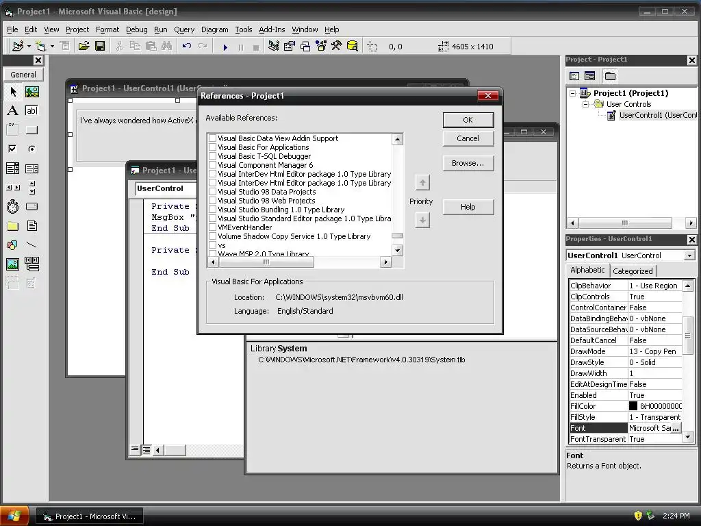Switch to Alphabetic properties tab
The image size is (701, 526).
(587, 270)
